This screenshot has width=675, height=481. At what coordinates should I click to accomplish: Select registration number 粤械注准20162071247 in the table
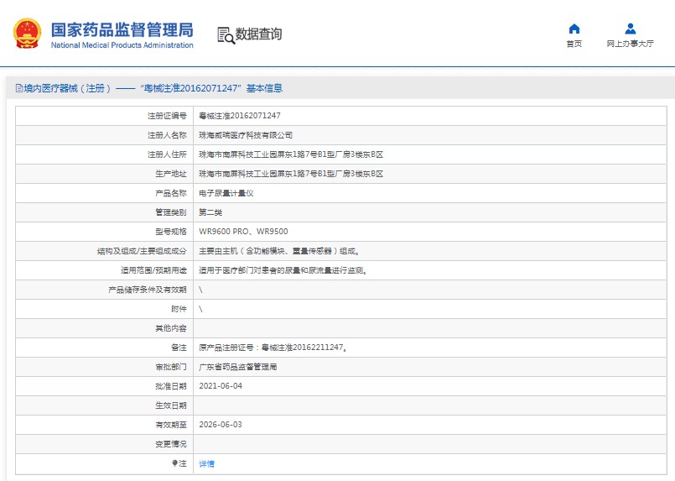point(240,116)
